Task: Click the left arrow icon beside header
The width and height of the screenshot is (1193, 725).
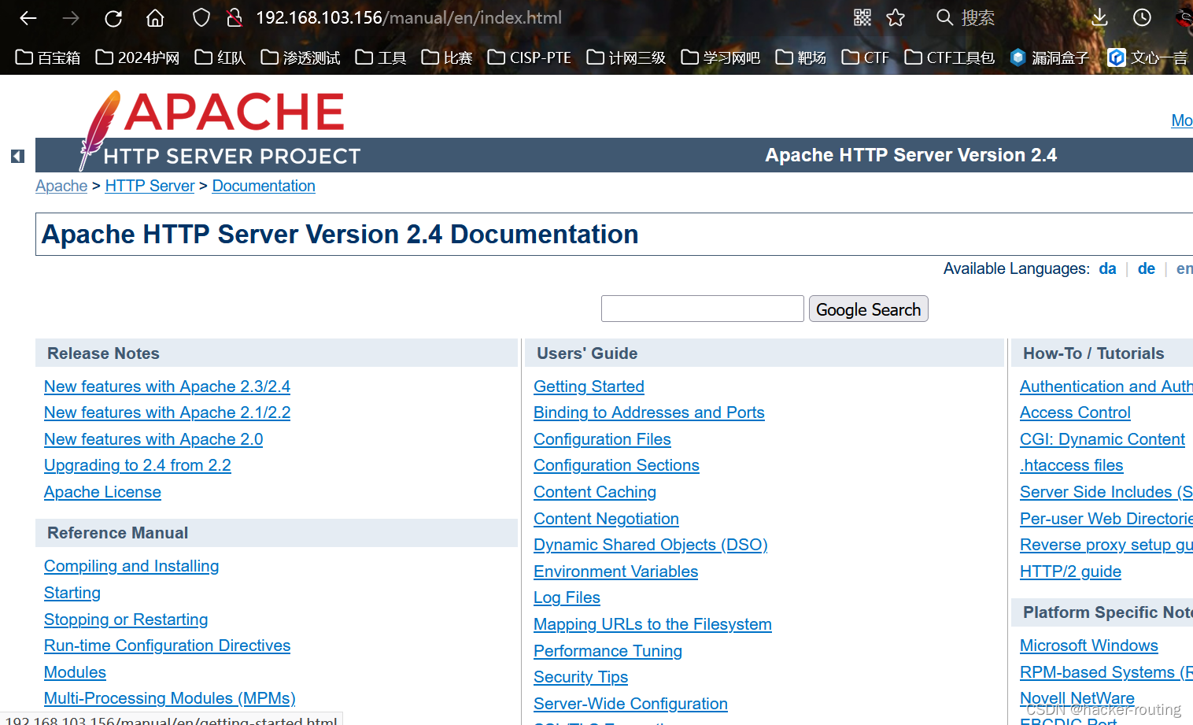Action: pos(17,156)
